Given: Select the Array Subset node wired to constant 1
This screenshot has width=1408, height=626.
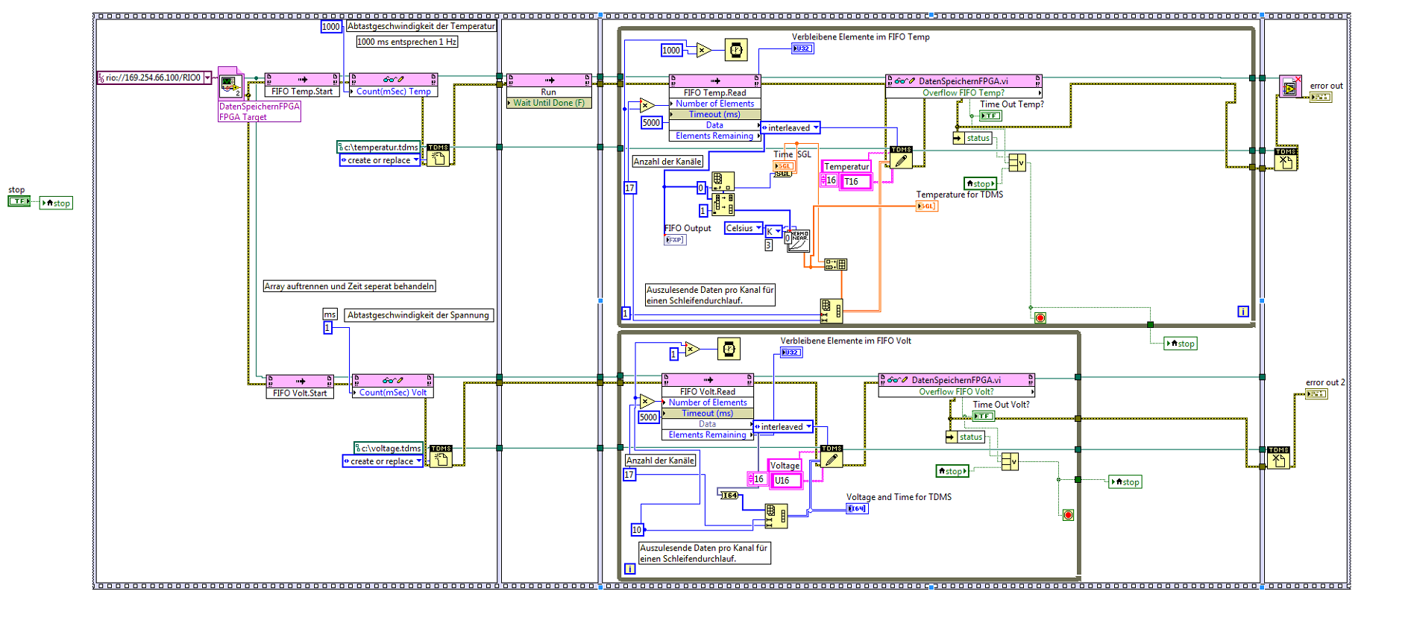Looking at the screenshot, I should (x=723, y=203).
